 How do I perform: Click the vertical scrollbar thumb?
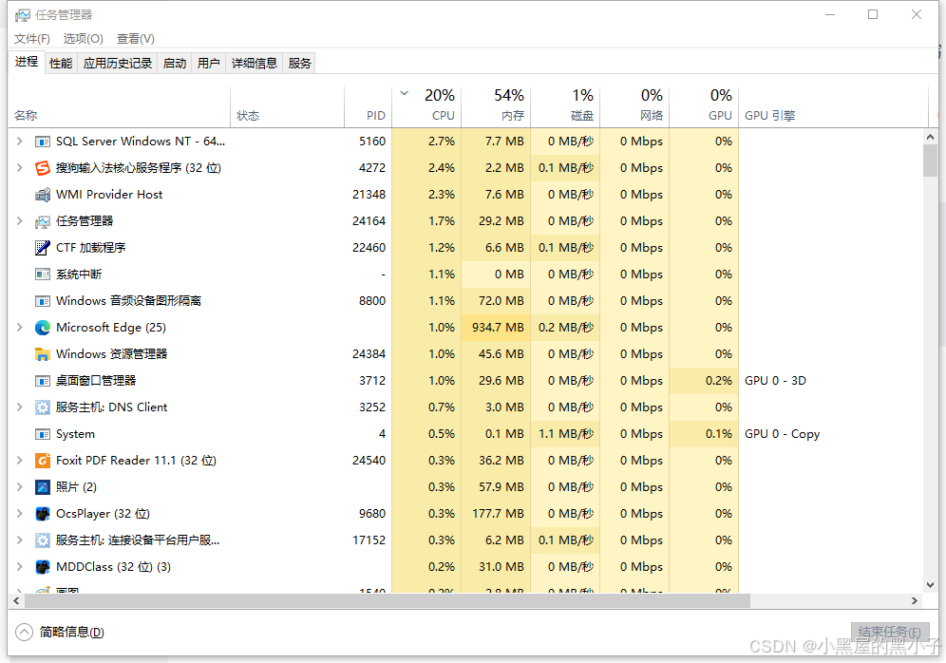[x=930, y=161]
